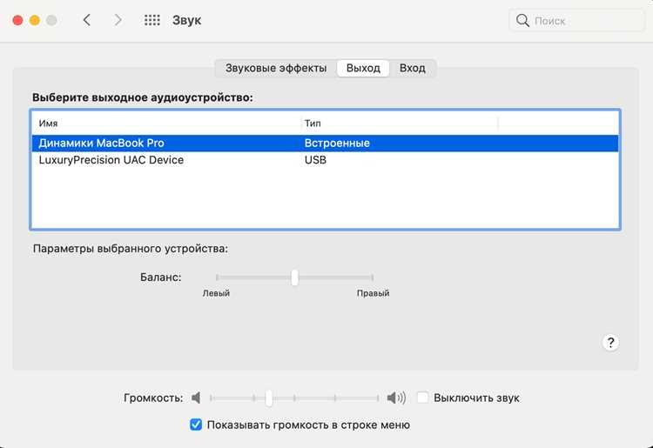Adjust the Баланс slider knob
The width and height of the screenshot is (653, 448).
click(x=294, y=277)
